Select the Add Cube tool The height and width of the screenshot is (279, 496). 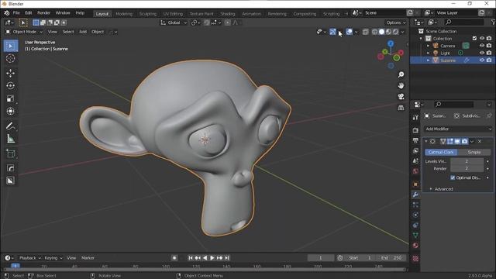click(x=10, y=153)
